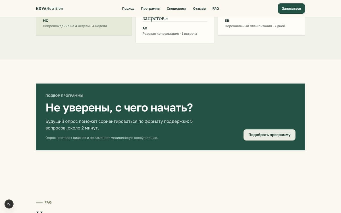Click heading 'Не уверены, с чего начать?'
The width and height of the screenshot is (341, 213).
pos(119,108)
